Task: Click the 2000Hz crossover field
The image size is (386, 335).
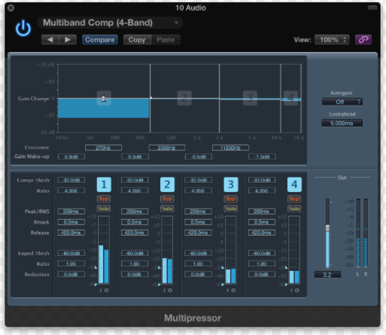Action: click(x=167, y=148)
